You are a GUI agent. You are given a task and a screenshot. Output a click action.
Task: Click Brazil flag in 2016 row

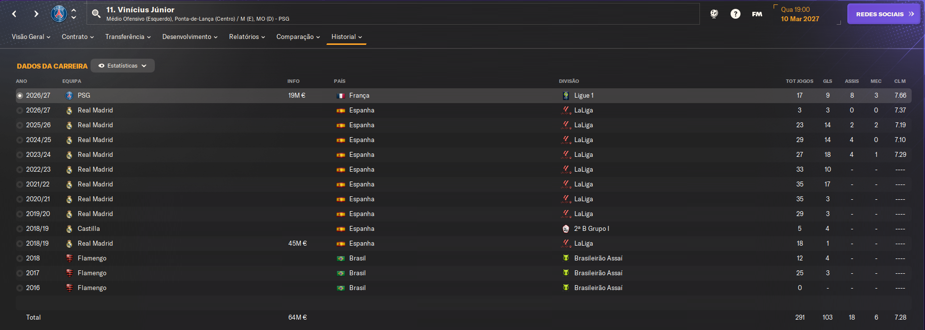(x=340, y=288)
